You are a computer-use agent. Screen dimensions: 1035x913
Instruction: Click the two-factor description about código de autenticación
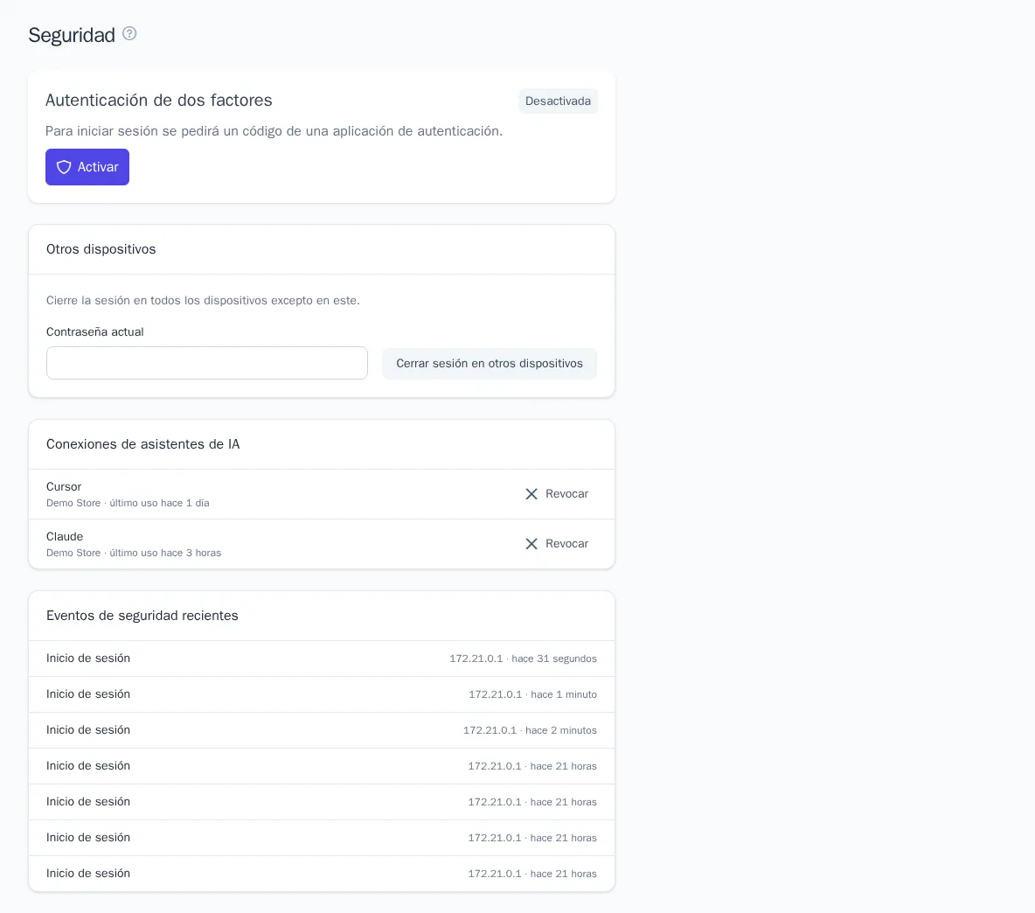tap(274, 131)
